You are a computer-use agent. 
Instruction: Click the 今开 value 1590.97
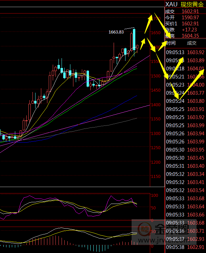pos(190,17)
